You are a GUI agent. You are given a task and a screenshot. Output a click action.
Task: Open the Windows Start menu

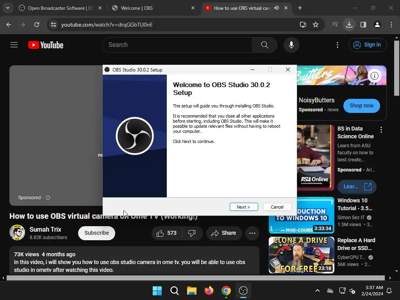[x=157, y=291]
